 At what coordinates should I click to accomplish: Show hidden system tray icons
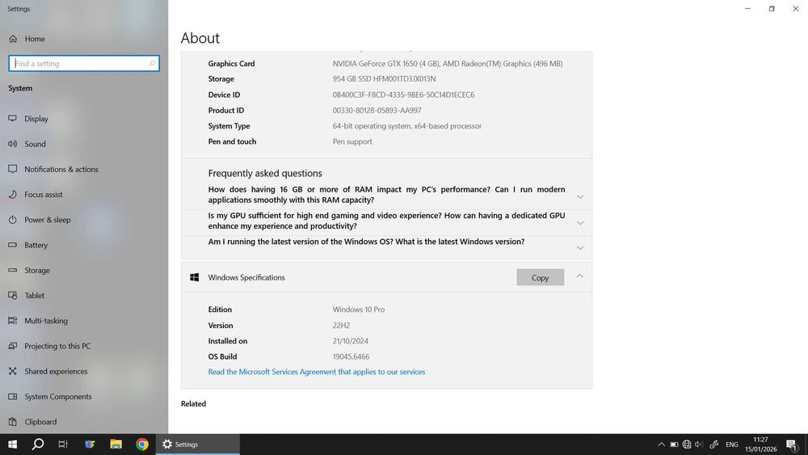point(661,444)
